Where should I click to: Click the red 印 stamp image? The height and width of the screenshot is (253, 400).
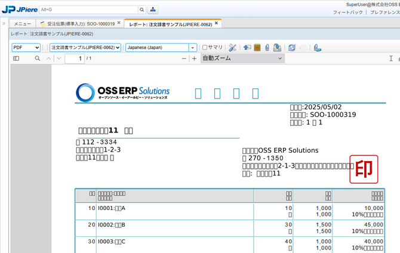(x=364, y=169)
